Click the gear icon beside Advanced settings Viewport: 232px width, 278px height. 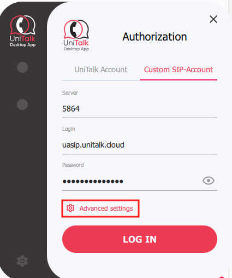point(70,208)
